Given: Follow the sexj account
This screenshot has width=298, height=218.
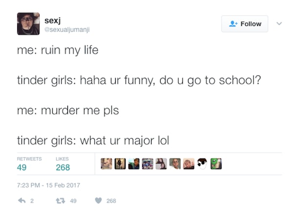Looking at the screenshot, I should tap(245, 24).
